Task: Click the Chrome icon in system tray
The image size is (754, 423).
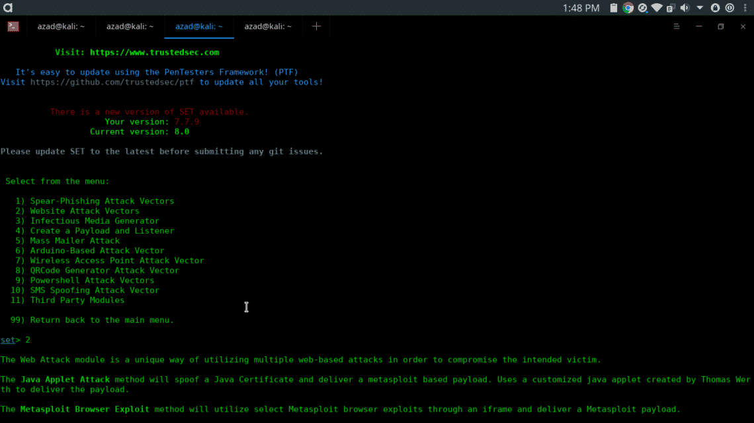Action: pos(628,8)
